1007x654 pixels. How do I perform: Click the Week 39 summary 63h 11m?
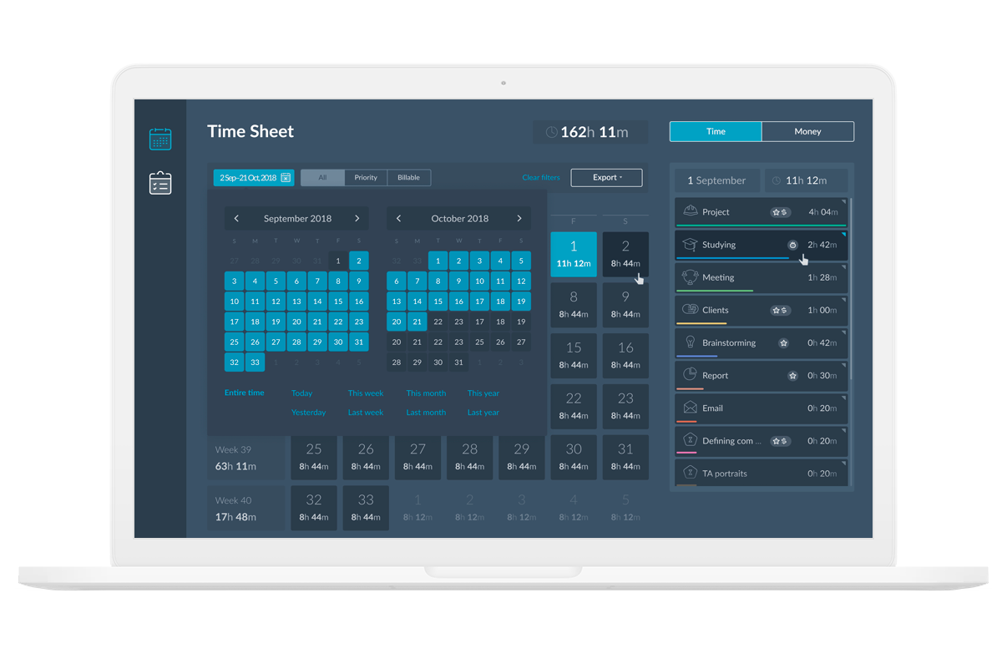tap(246, 458)
